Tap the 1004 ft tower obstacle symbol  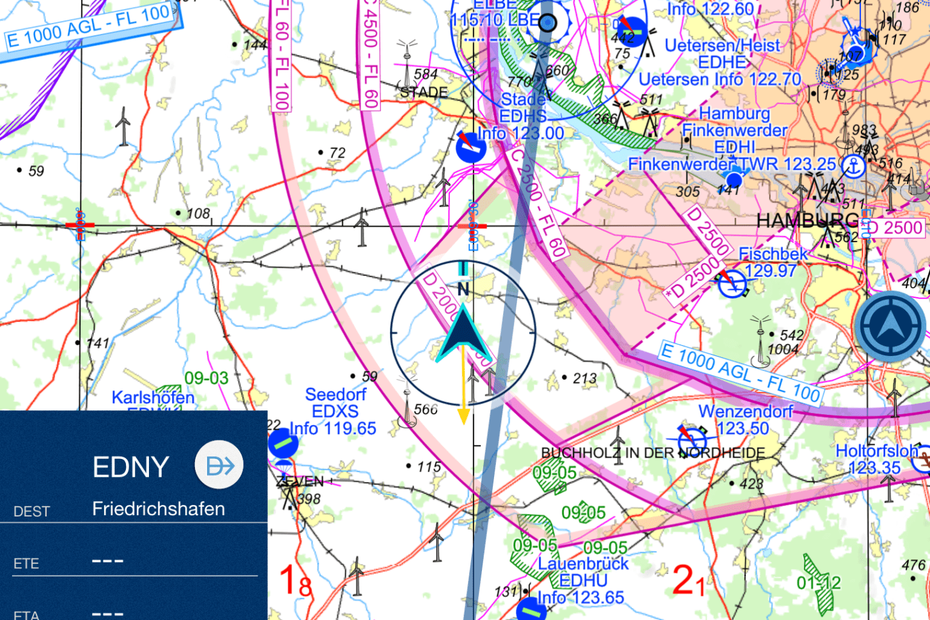coord(761,341)
